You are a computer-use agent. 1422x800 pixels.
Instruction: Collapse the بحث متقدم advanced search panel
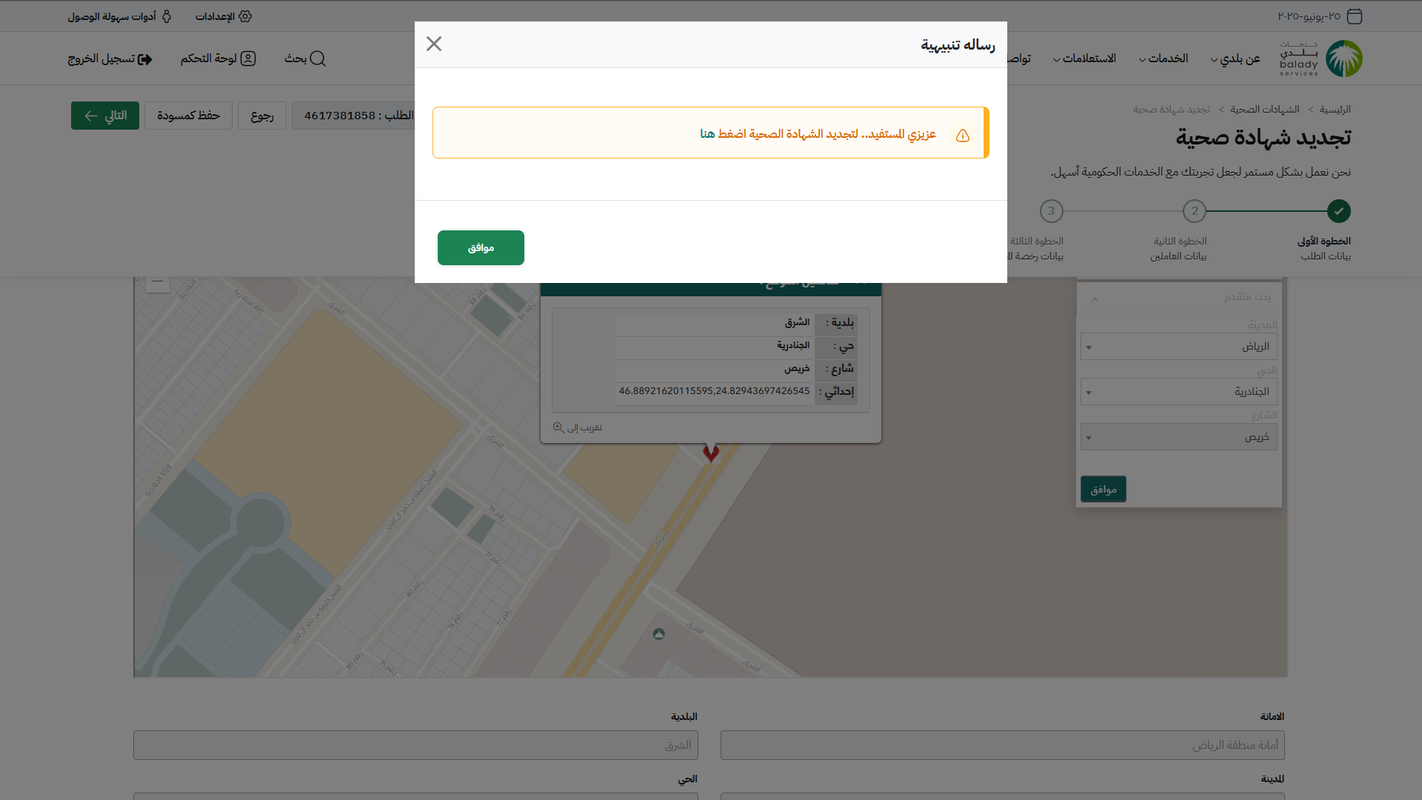coord(1095,299)
